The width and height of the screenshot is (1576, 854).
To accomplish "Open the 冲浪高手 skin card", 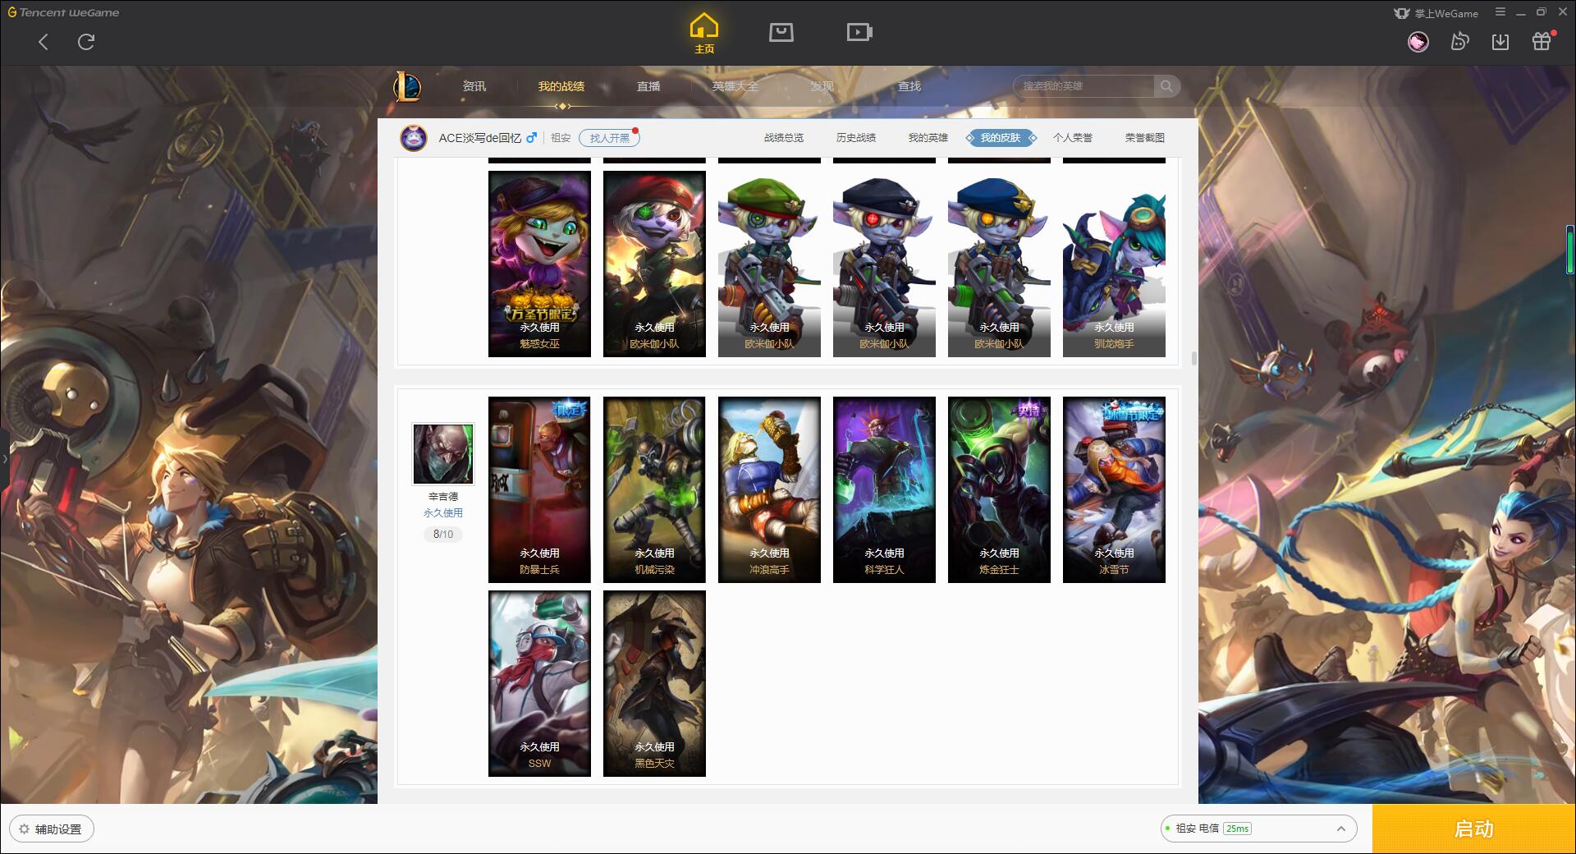I will (x=769, y=489).
